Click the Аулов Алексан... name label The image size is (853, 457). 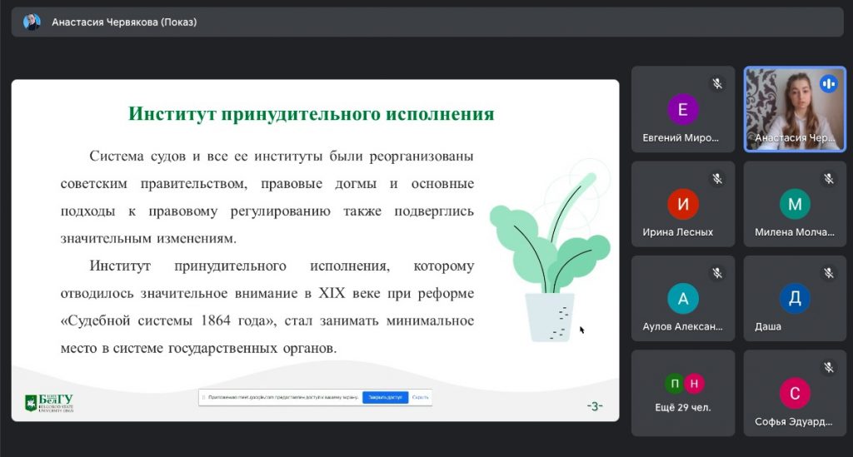pos(682,326)
